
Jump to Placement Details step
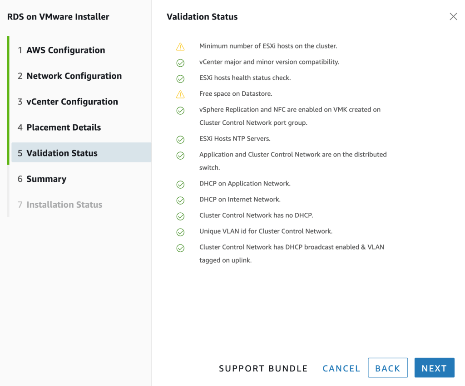pyautogui.click(x=64, y=127)
